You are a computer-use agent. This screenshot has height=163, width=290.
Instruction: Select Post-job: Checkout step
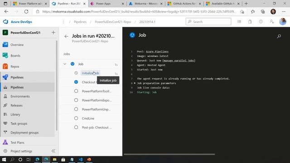[97, 127]
